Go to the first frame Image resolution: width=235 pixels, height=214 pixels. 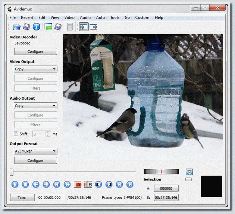(119, 184)
